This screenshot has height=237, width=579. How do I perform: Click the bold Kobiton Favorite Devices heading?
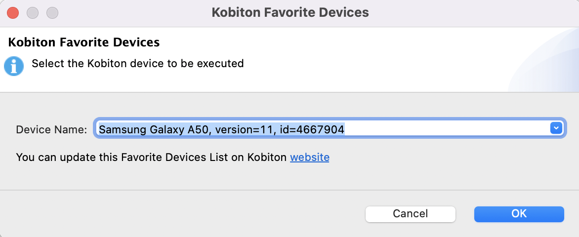pos(84,42)
